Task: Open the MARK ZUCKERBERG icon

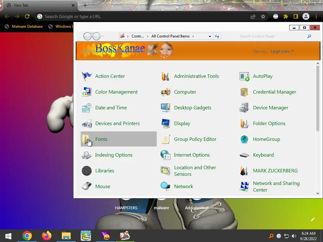Action: pos(244,171)
